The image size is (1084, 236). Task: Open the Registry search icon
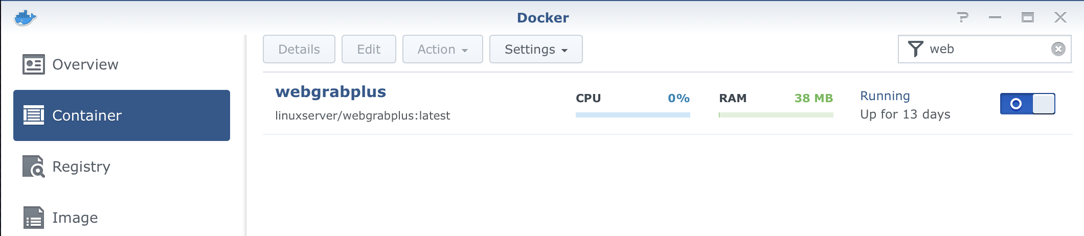coord(34,167)
